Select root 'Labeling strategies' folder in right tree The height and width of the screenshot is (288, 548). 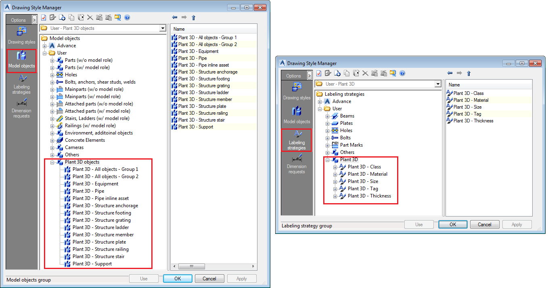coord(344,94)
